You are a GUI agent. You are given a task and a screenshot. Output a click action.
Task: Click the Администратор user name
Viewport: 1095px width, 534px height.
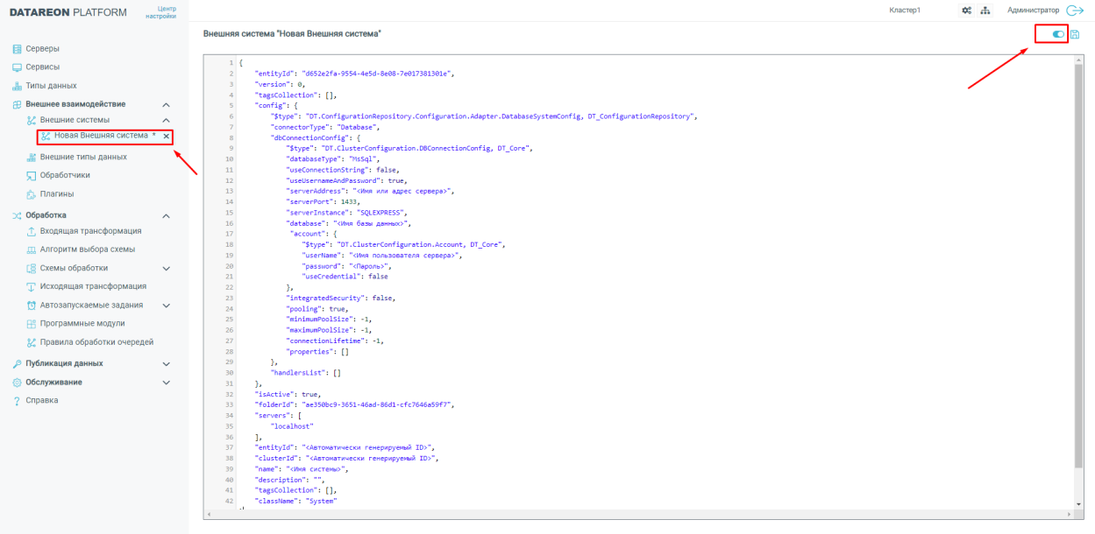point(1033,11)
